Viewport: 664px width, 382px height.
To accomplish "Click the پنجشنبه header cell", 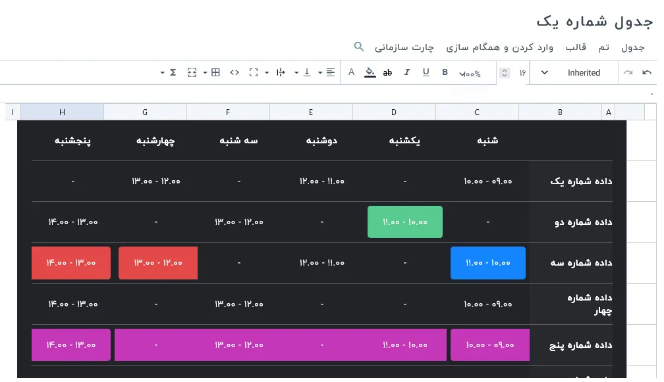I will [x=72, y=140].
